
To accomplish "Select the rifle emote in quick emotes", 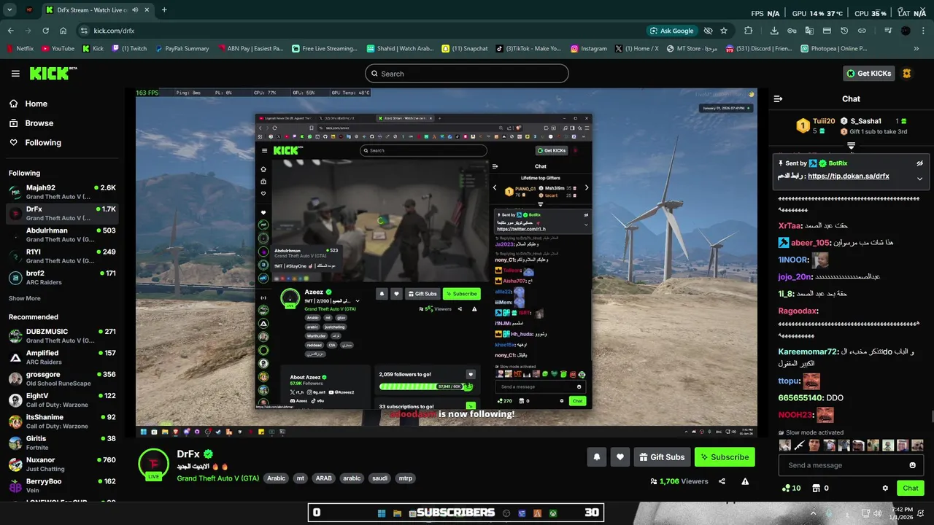I will (800, 445).
